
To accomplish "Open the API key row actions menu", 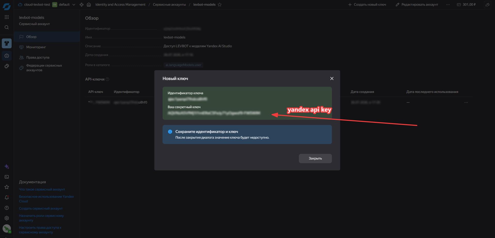I will click(466, 102).
